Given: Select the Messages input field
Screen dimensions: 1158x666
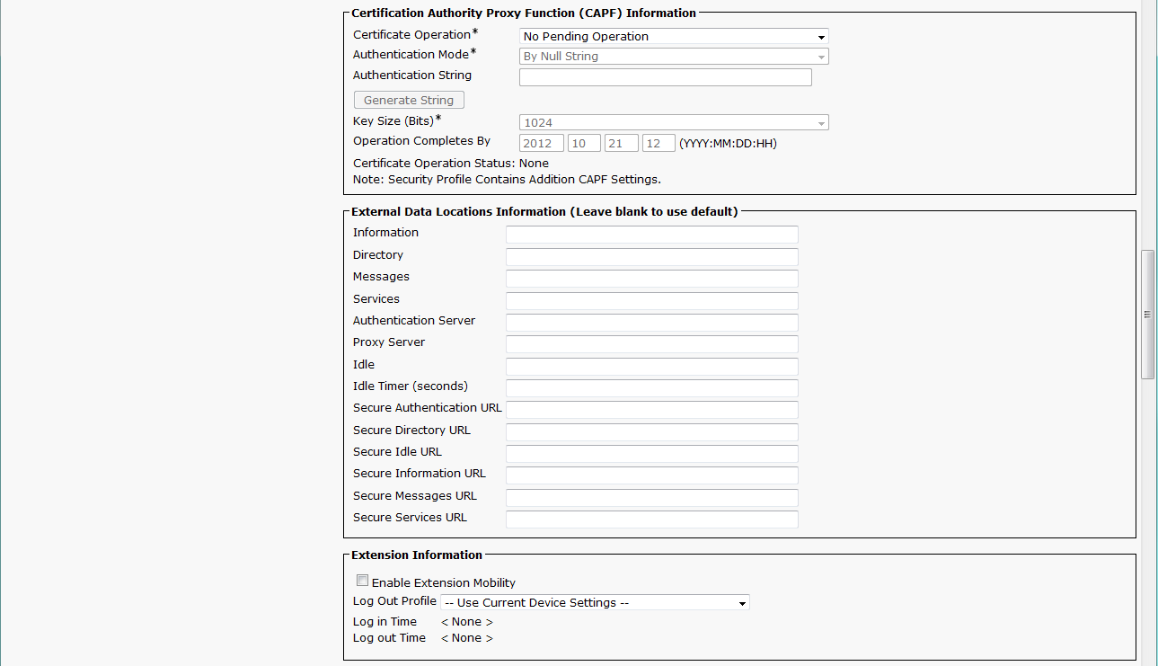Looking at the screenshot, I should point(651,279).
